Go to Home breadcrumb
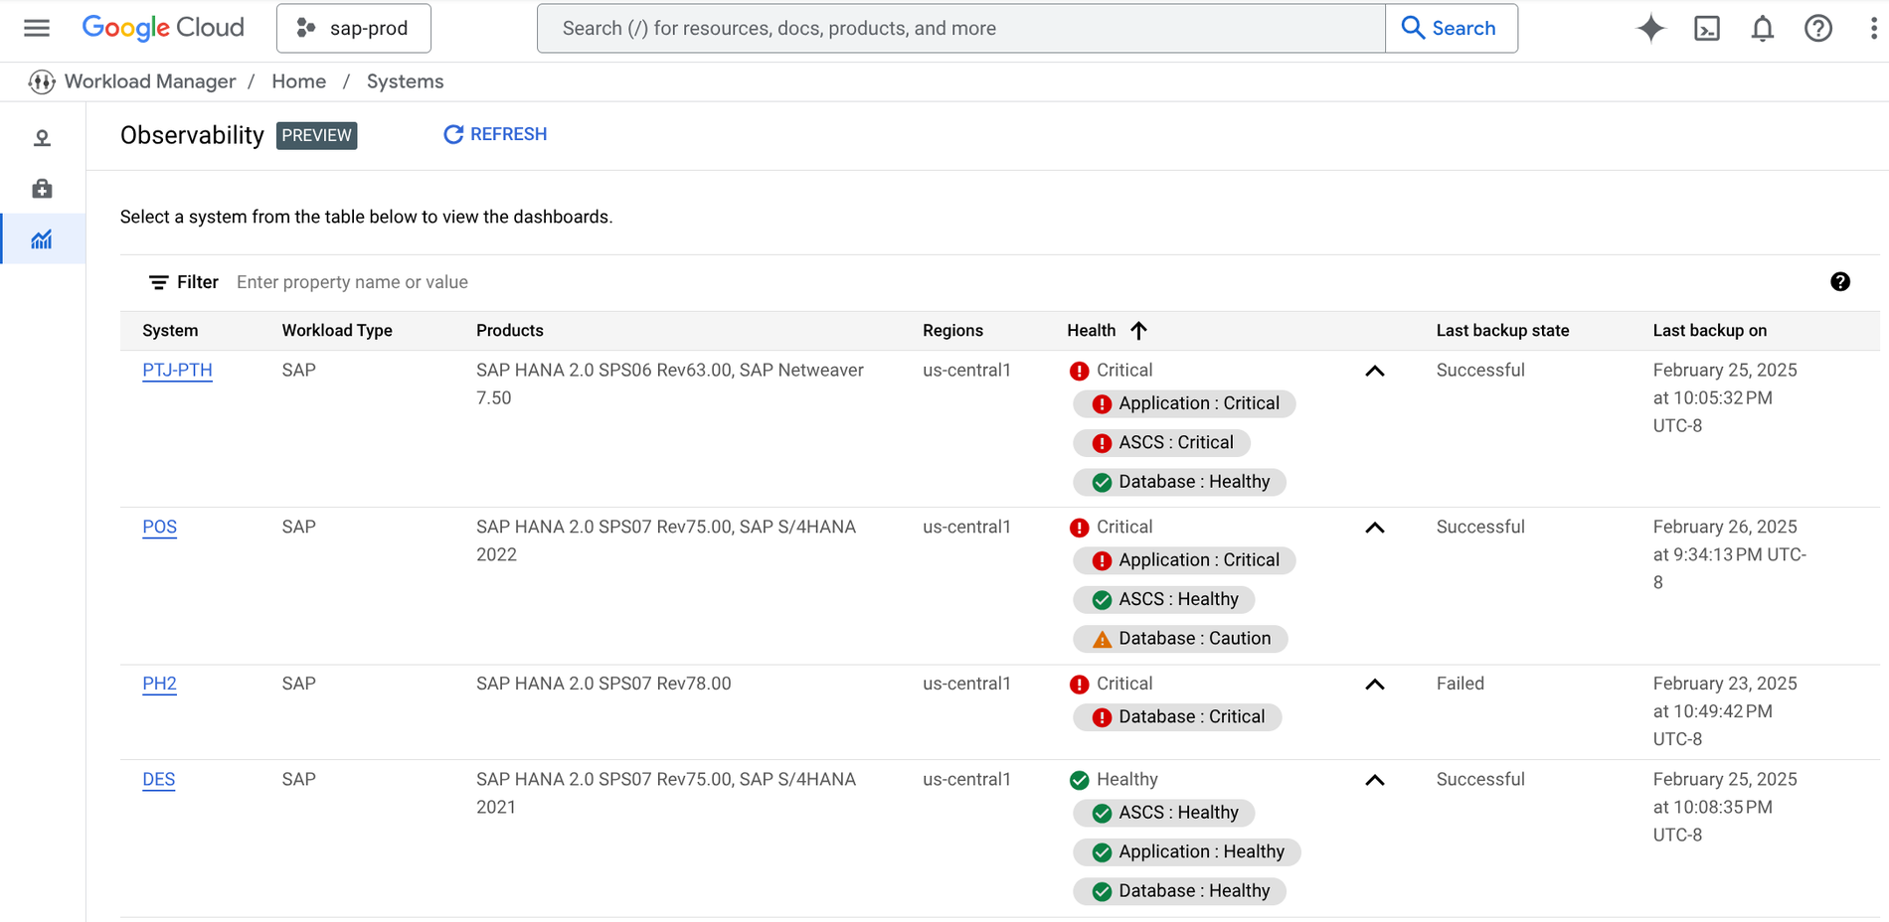Screen dimensions: 1889x922 click(299, 81)
